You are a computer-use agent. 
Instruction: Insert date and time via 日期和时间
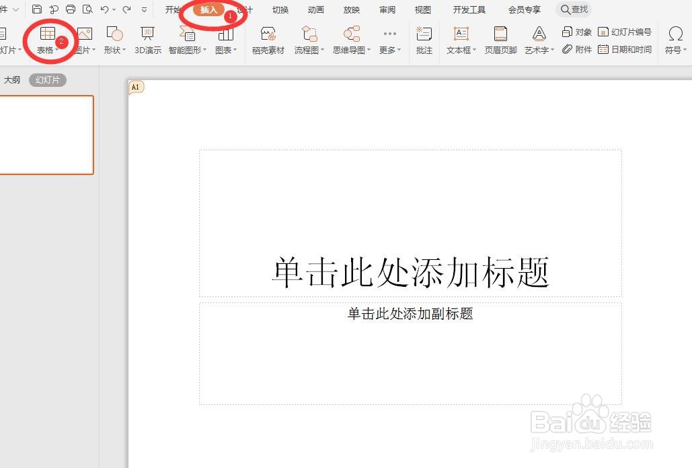coord(626,49)
